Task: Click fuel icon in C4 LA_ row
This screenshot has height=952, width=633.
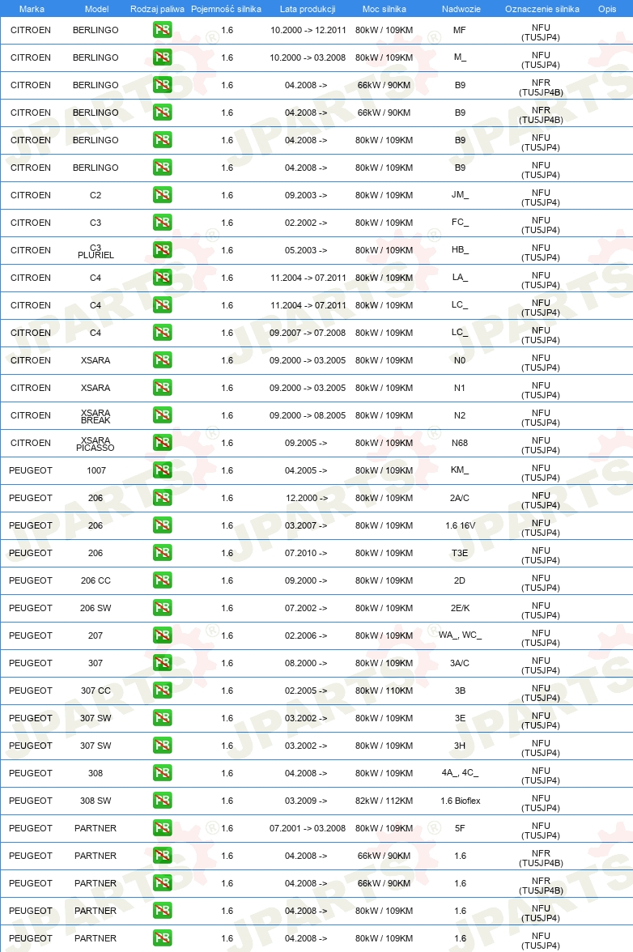Action: [162, 278]
